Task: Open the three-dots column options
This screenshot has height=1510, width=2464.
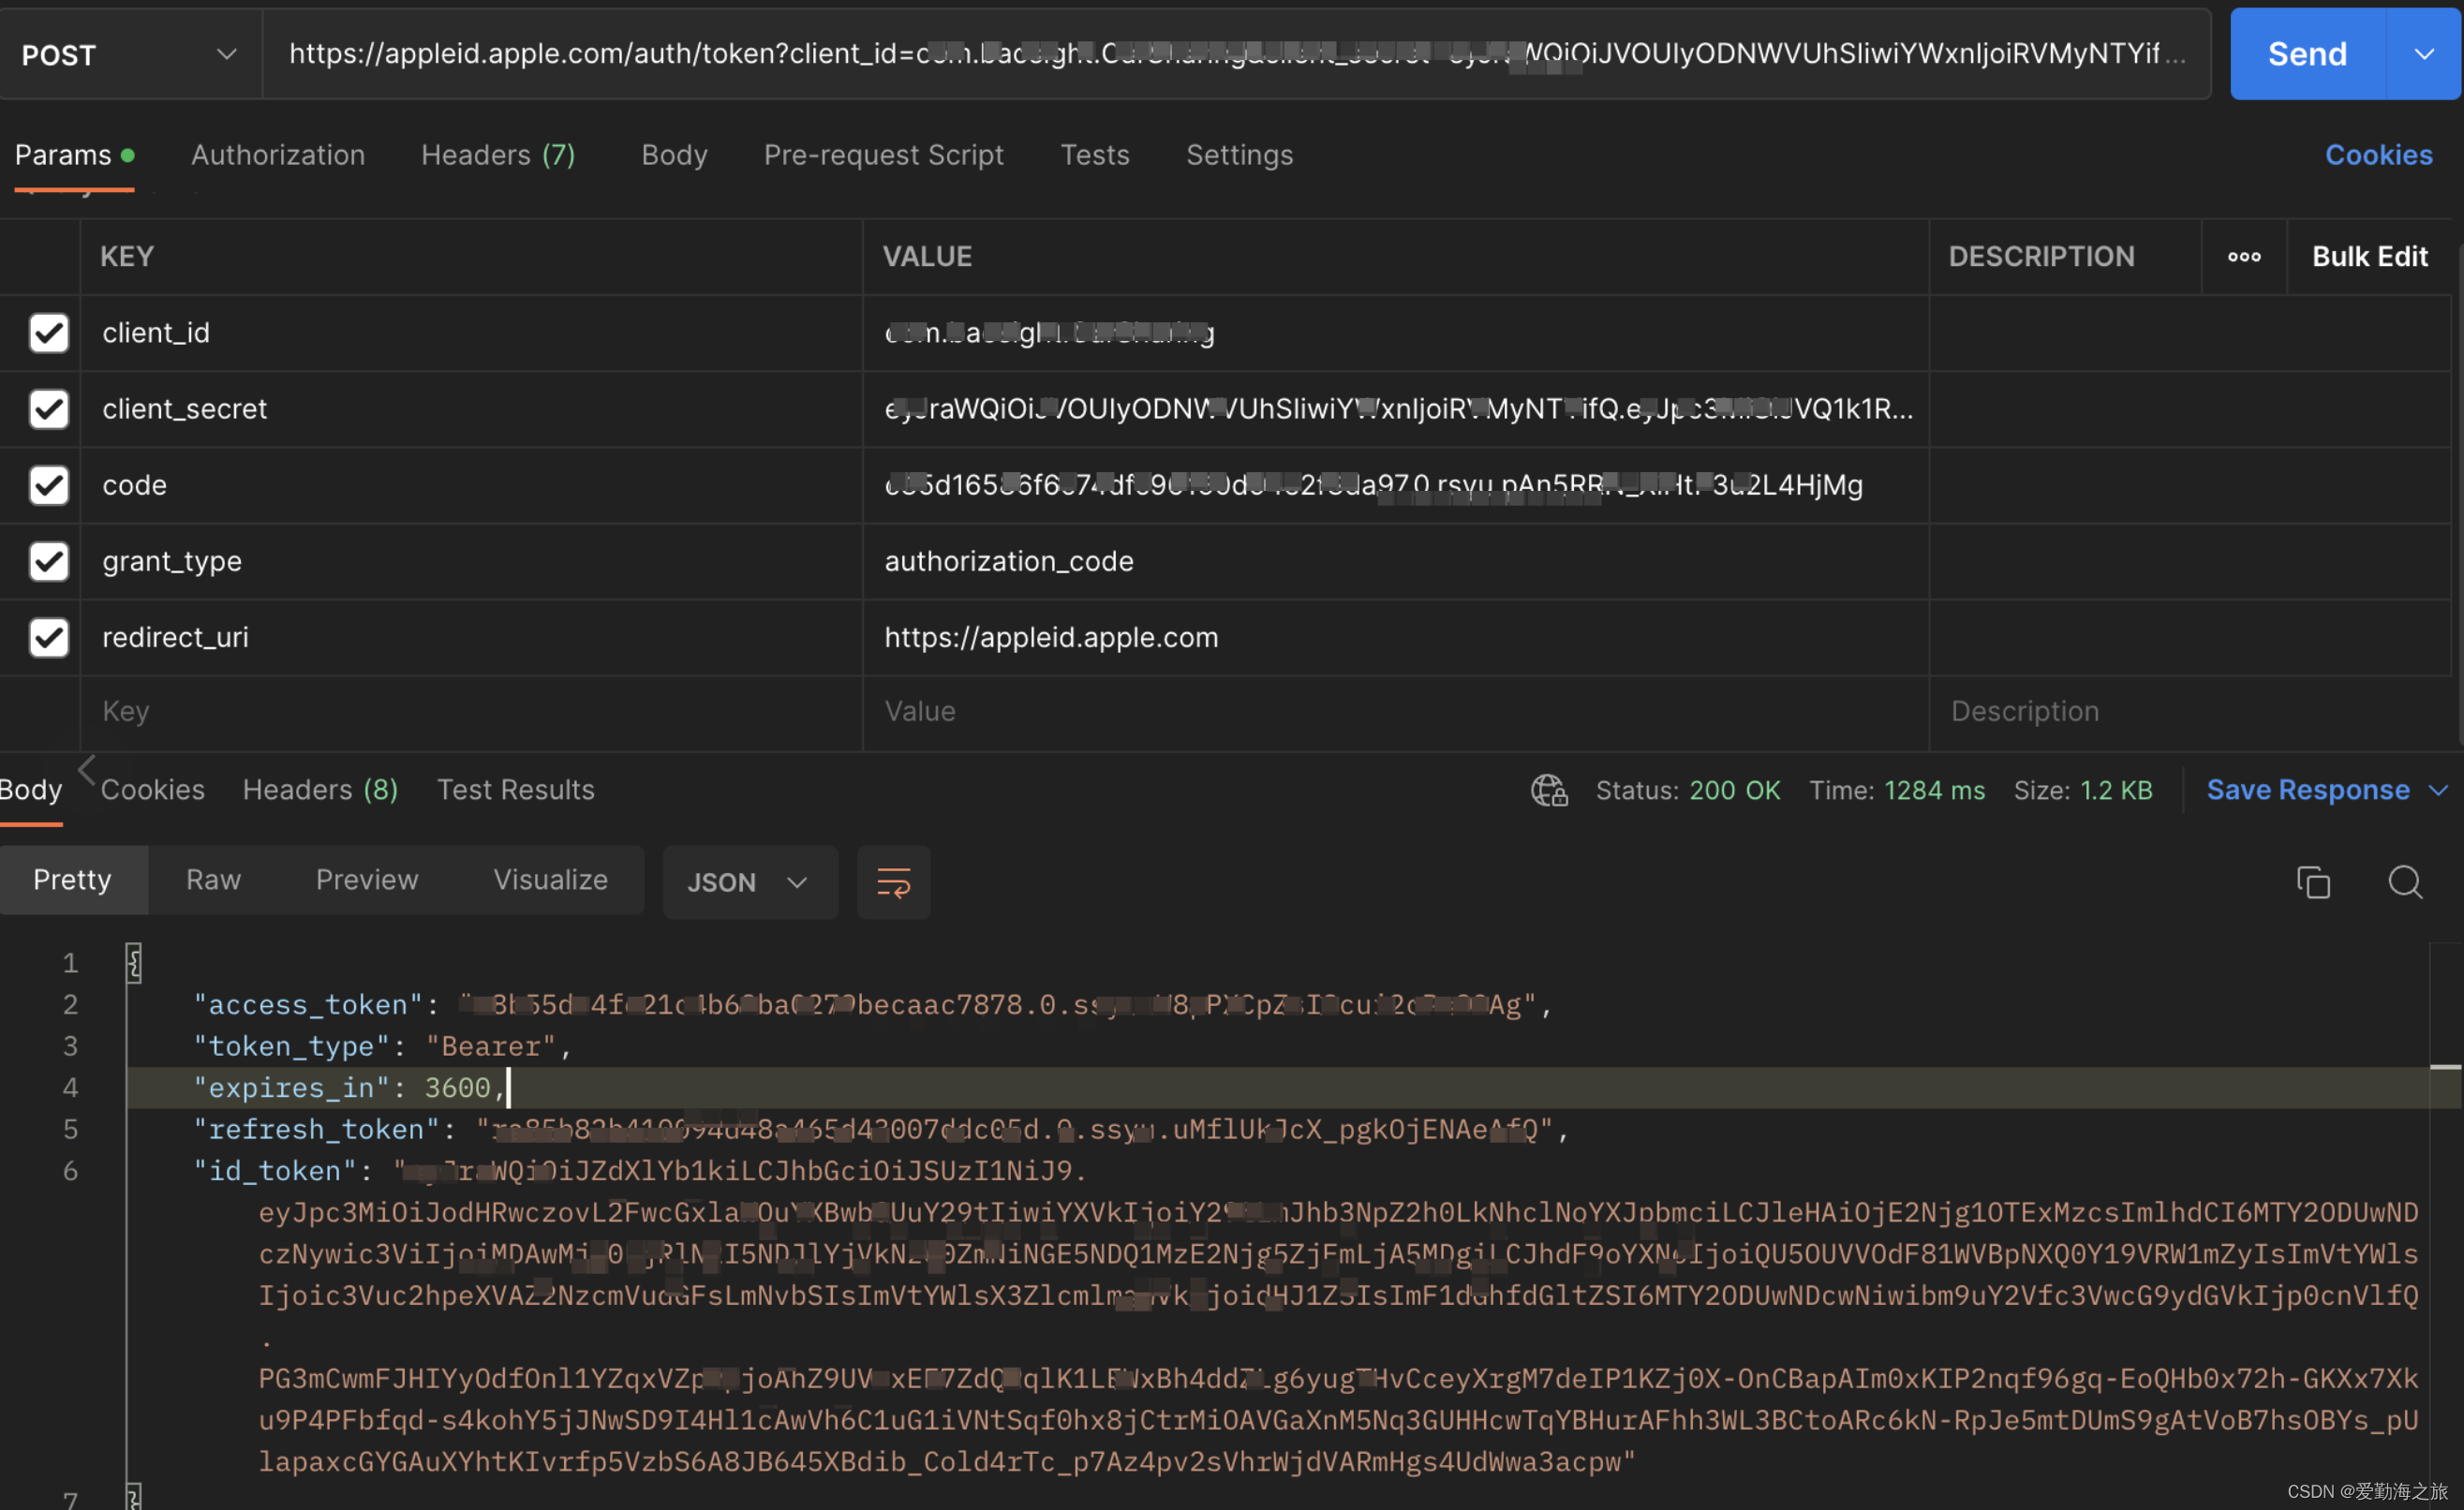Action: [x=2243, y=257]
